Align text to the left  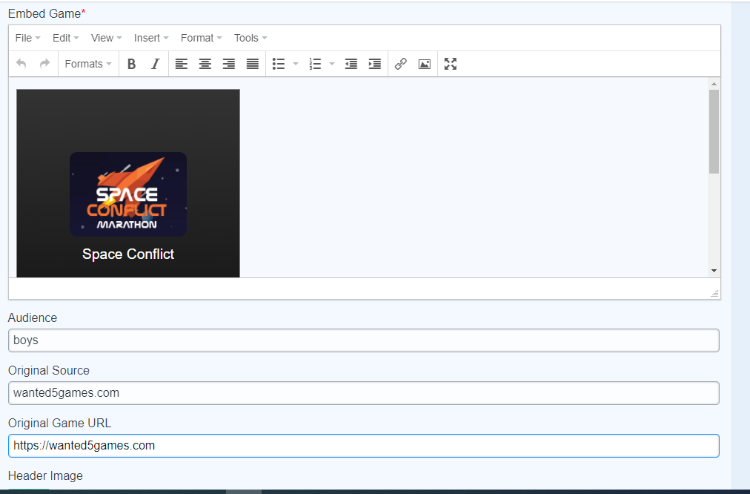[182, 64]
